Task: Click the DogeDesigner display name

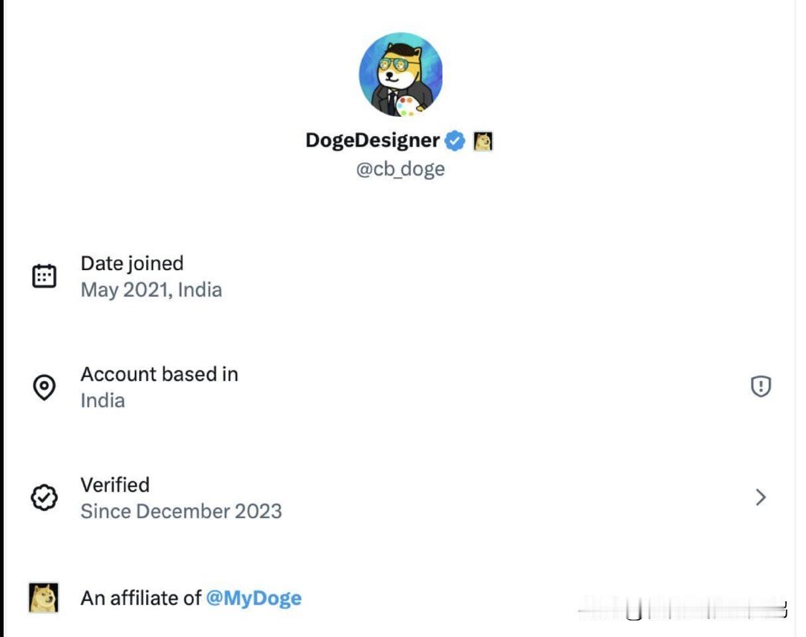Action: click(x=372, y=141)
